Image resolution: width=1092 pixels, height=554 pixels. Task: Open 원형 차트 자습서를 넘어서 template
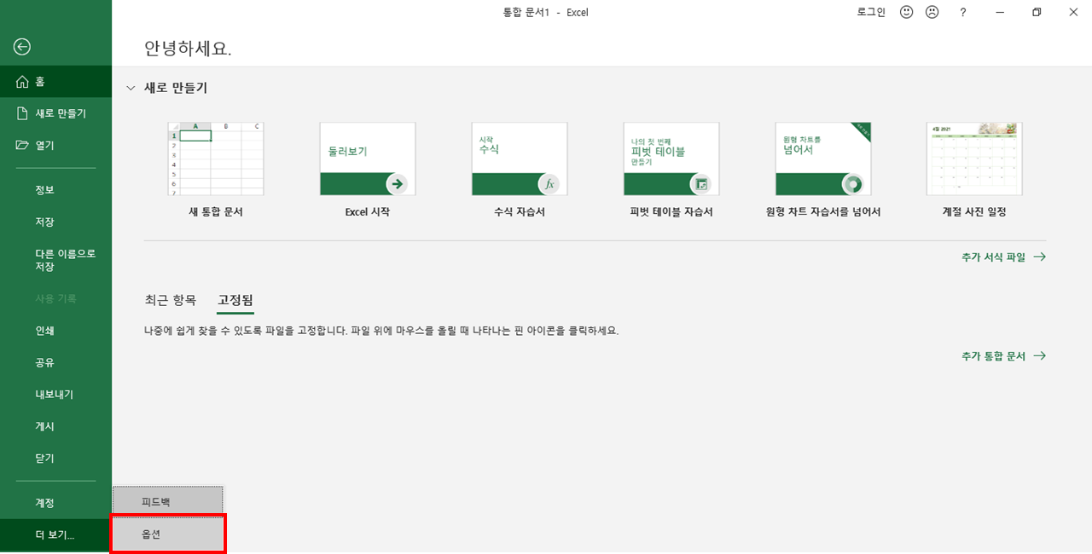823,170
